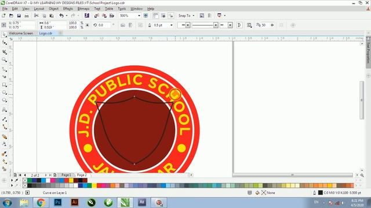371x208 pixels.
Task: Open the end arrowhead dropdown
Action: pos(230,25)
